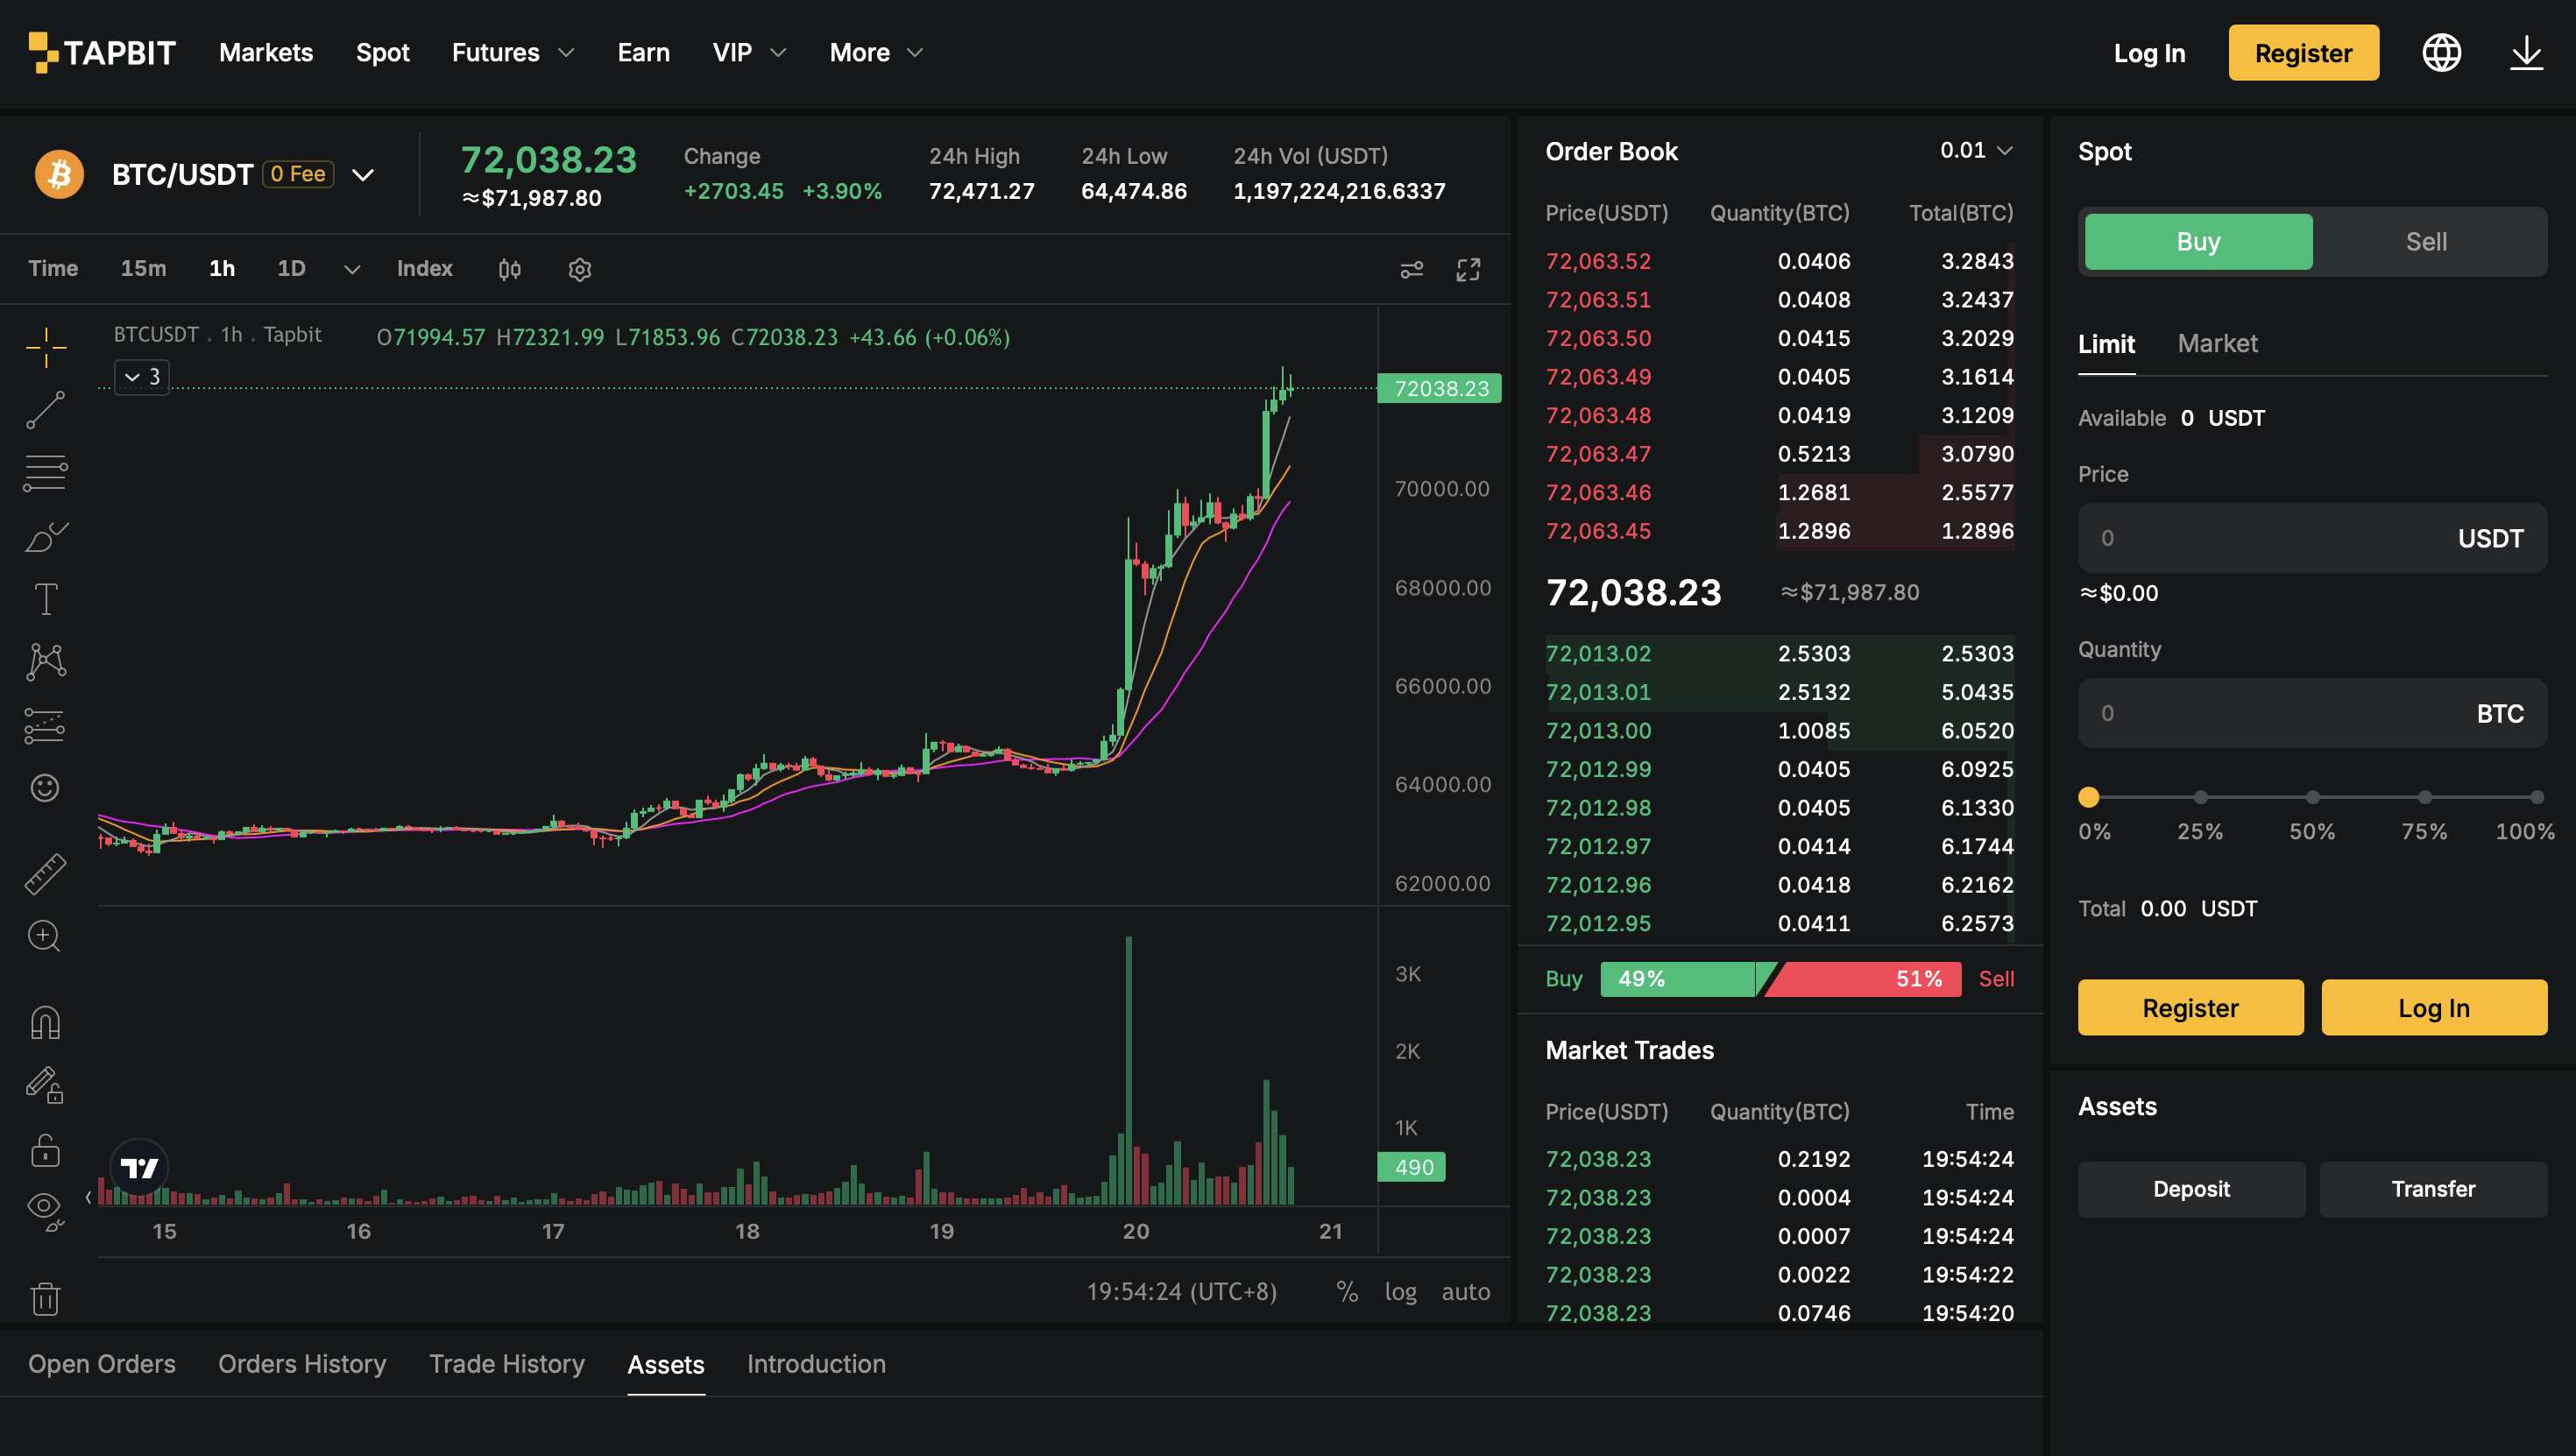
Task: Hide all drawings with eye icon
Action: point(46,1211)
